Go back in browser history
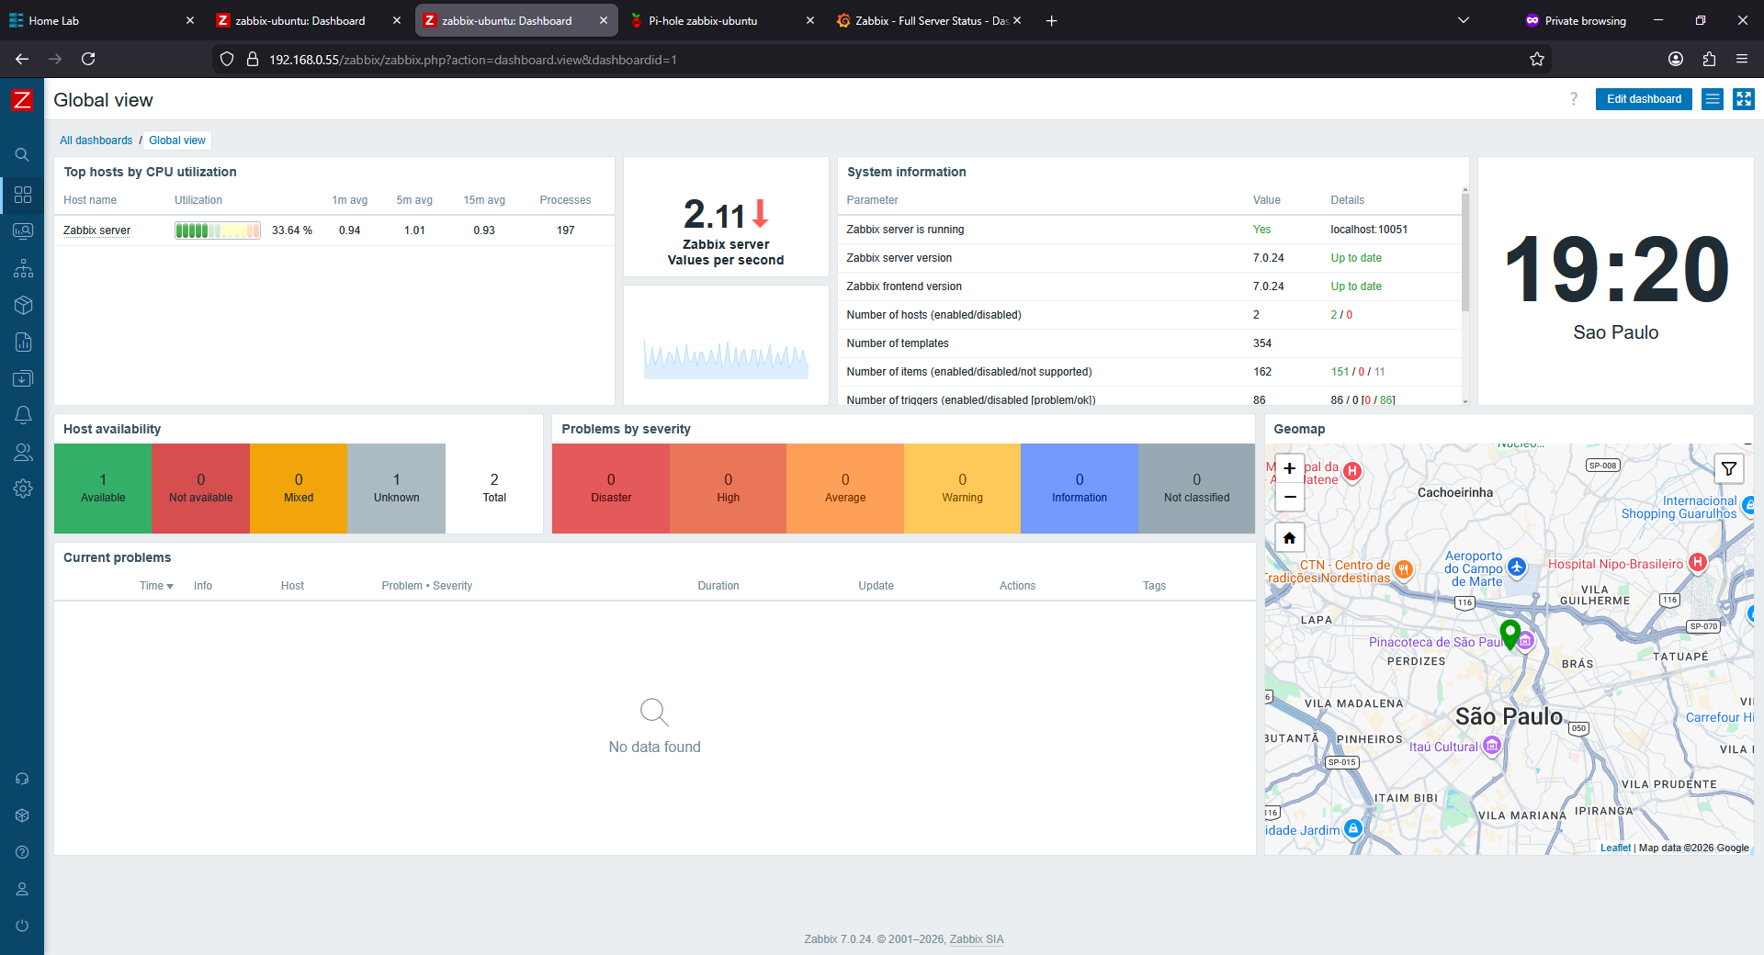 tap(22, 59)
